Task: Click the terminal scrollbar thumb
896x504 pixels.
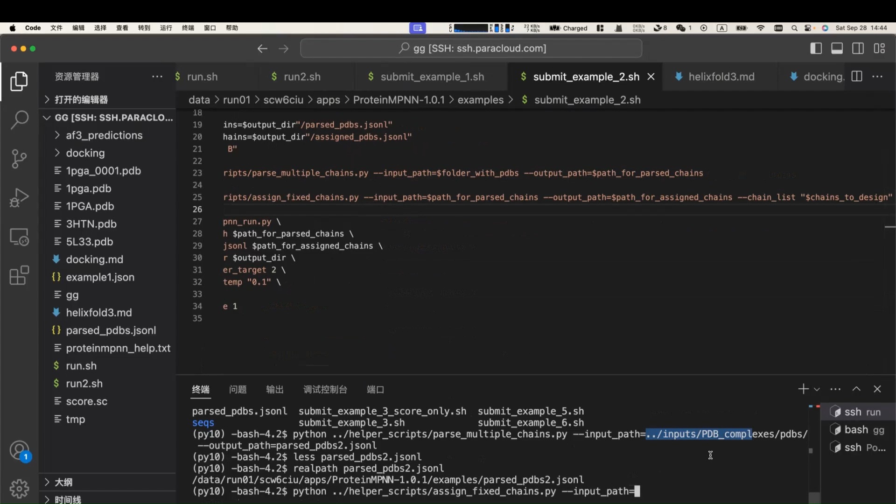Action: [813, 497]
